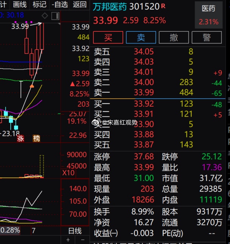Click the 警 (alert) button
Image resolution: width=230 pixels, height=244 pixels.
pos(207,37)
